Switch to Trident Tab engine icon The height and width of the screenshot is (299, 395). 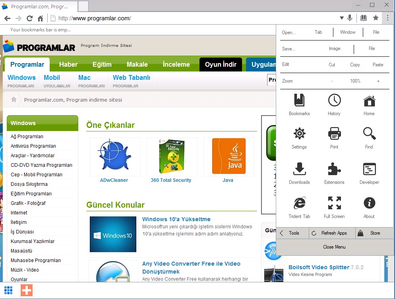[299, 203]
